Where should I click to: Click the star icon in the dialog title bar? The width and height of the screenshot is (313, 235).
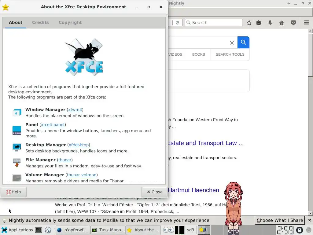6,7
